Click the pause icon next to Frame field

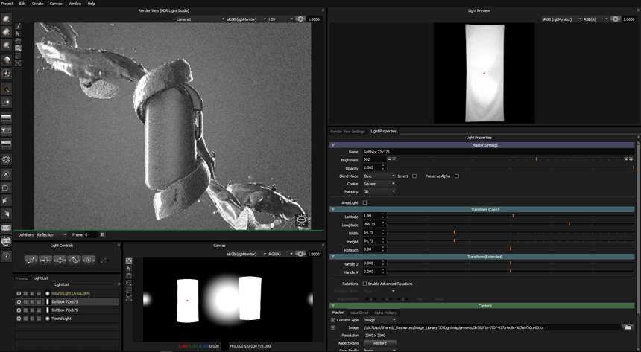tap(103, 235)
